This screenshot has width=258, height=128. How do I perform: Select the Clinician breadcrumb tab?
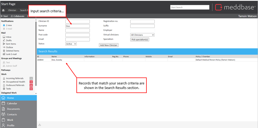click(12, 10)
